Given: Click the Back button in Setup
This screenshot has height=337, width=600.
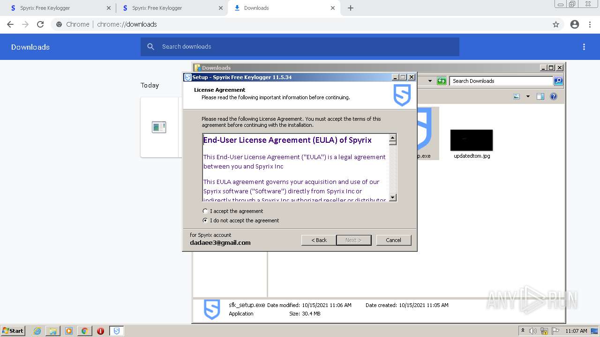Looking at the screenshot, I should [319, 240].
